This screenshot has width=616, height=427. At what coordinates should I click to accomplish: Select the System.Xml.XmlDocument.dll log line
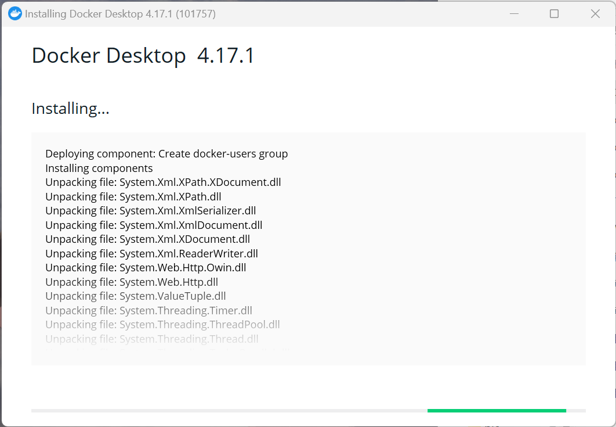pyautogui.click(x=154, y=225)
